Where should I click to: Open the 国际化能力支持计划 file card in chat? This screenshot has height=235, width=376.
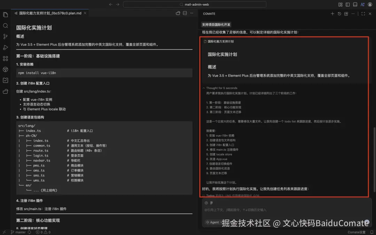pos(219,41)
